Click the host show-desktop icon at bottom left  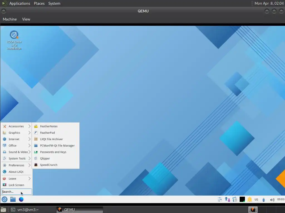coord(3,210)
